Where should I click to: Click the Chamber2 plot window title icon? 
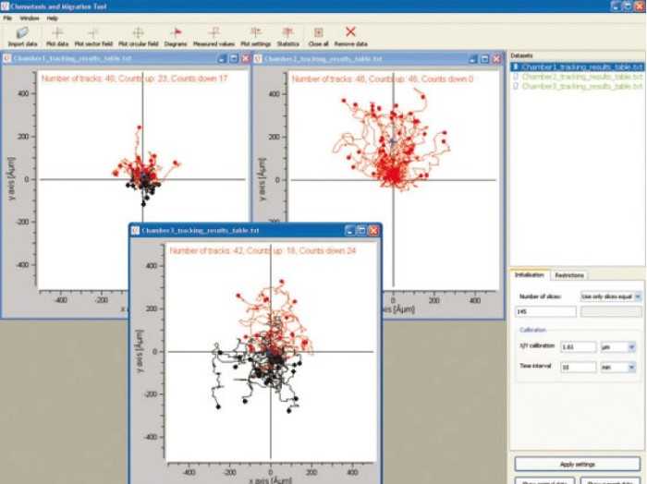click(258, 59)
